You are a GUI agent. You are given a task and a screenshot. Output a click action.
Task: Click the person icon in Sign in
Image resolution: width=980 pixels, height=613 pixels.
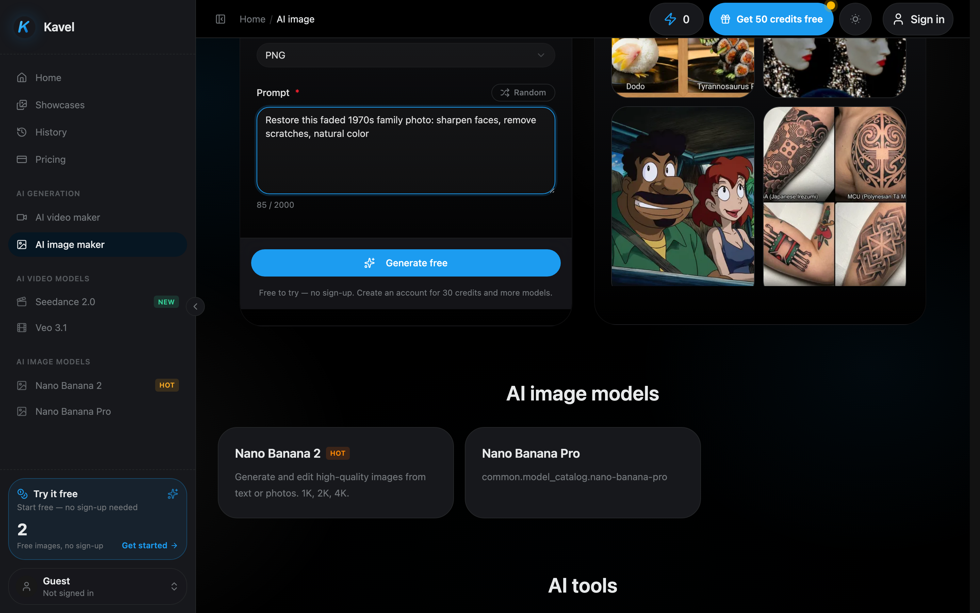(x=898, y=19)
